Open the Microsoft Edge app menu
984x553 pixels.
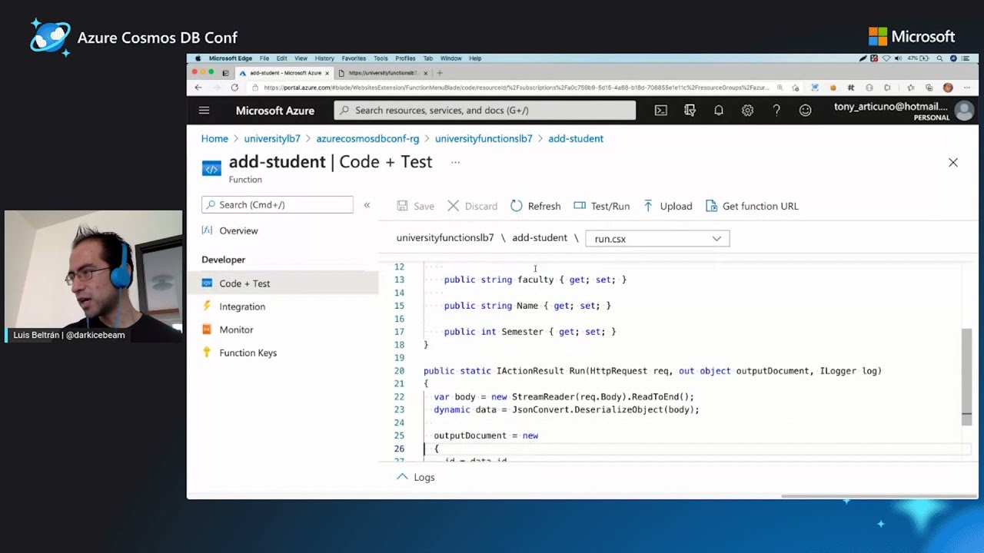[230, 58]
